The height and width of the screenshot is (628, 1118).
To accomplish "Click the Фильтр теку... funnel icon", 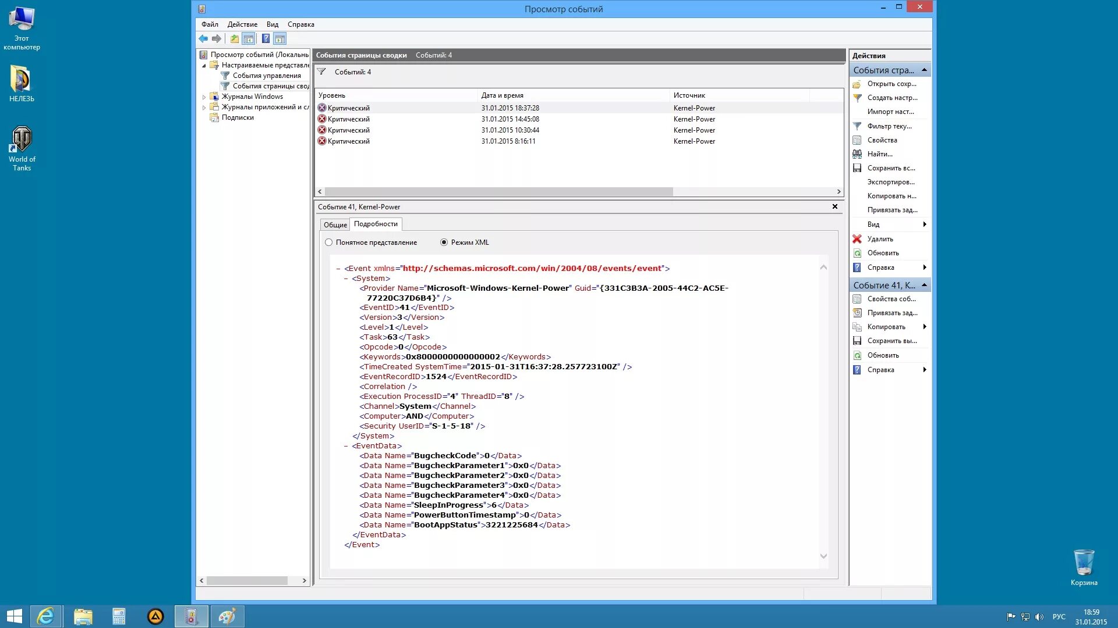I will pos(857,126).
